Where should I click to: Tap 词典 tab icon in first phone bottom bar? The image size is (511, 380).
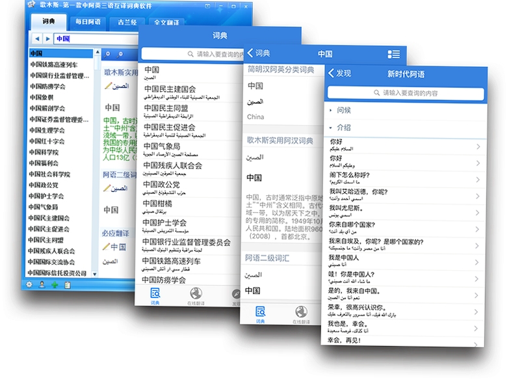155,295
